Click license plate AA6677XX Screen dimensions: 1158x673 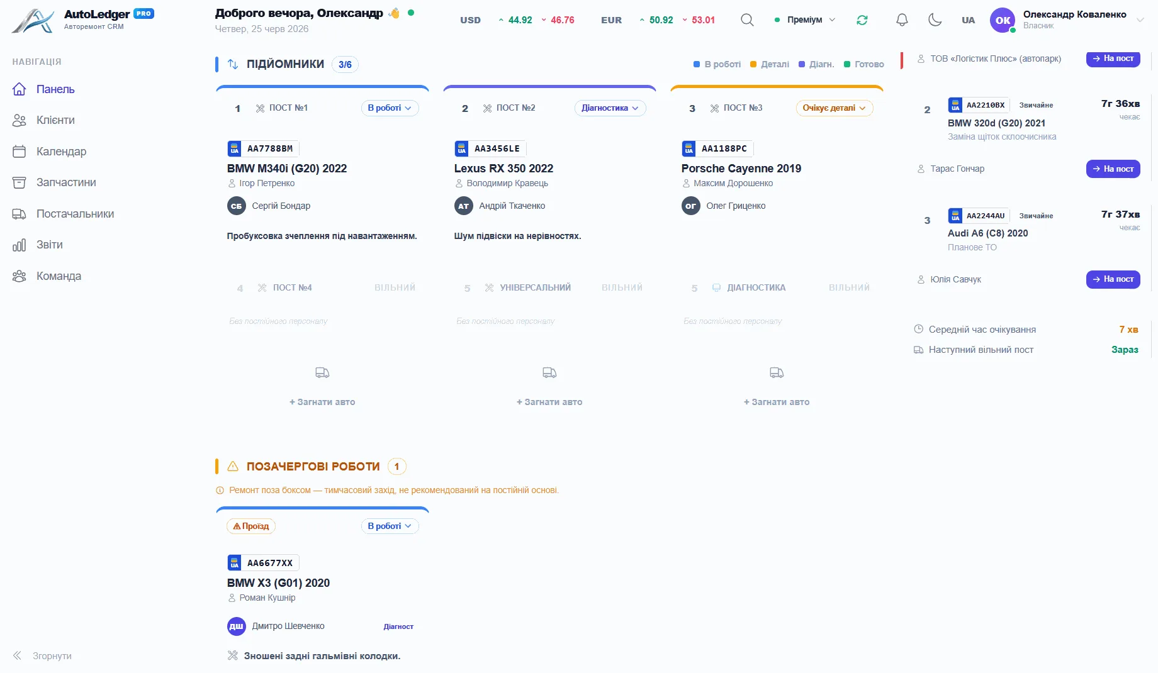tap(263, 563)
